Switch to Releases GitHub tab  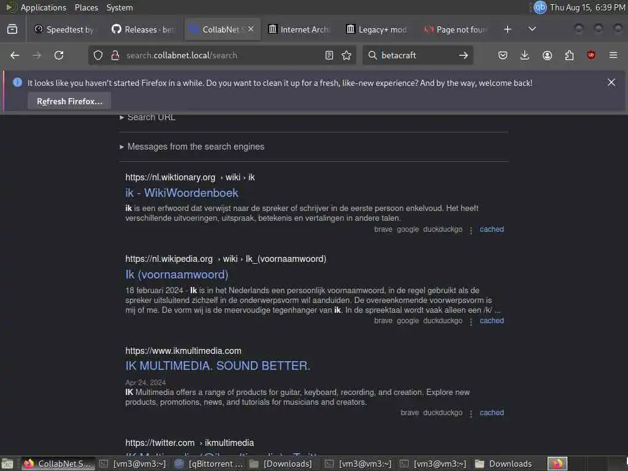click(144, 29)
